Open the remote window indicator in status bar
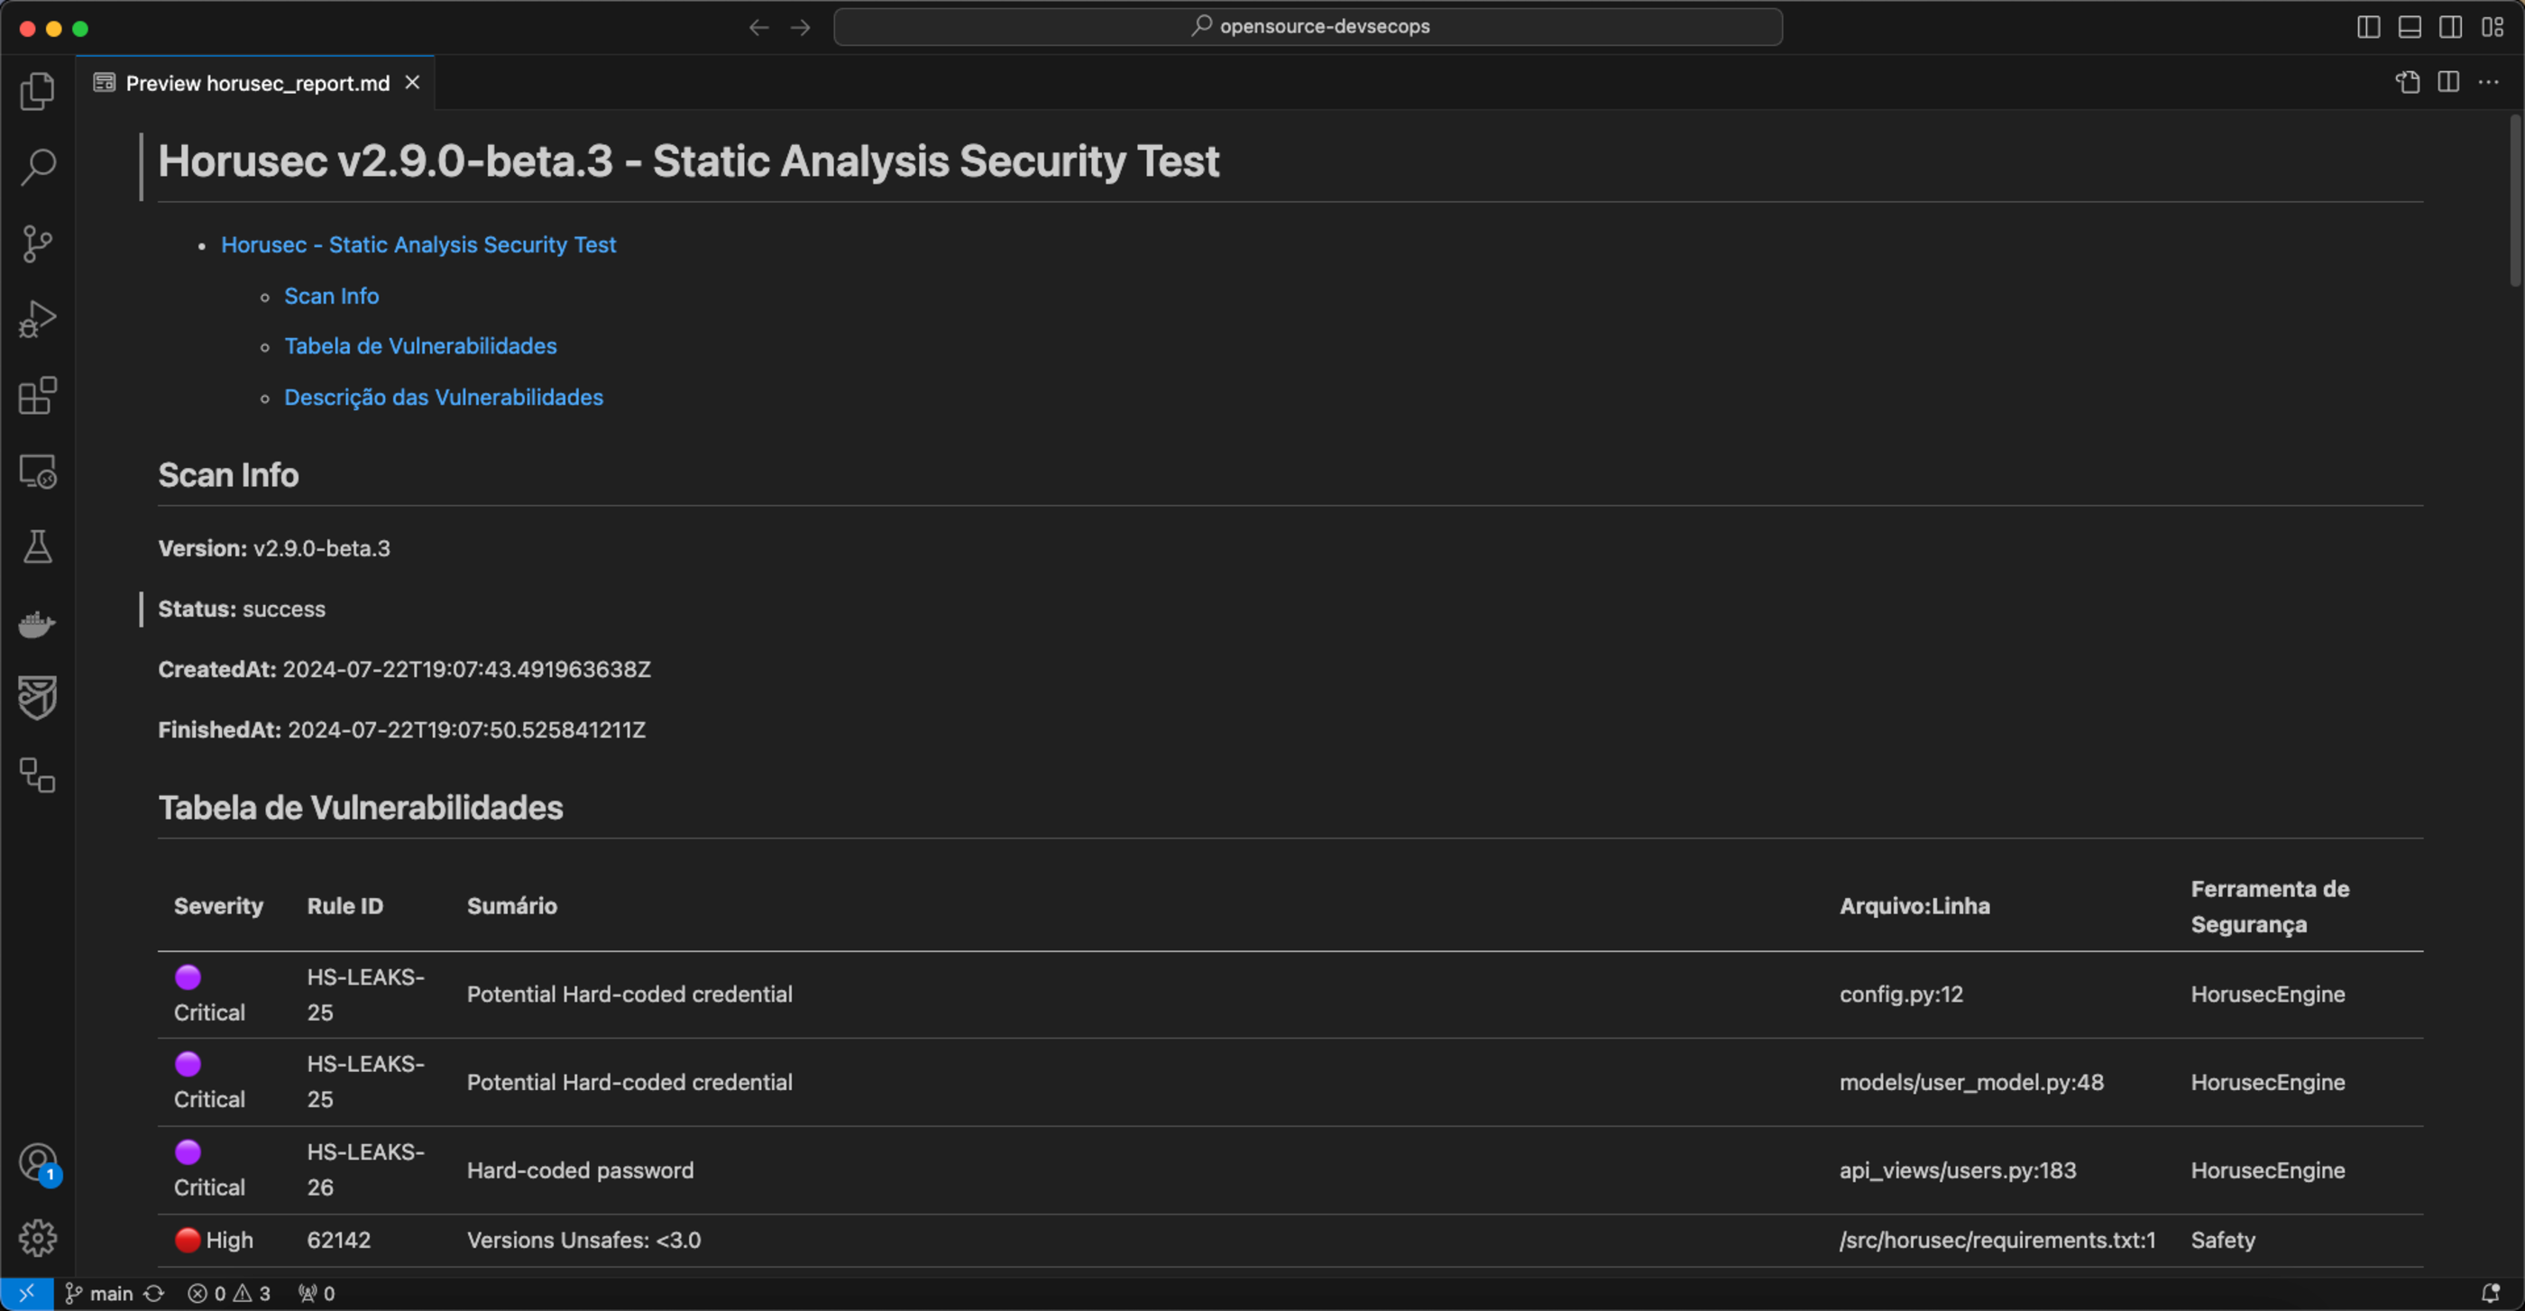Screen dimensions: 2525x1311 (26, 1293)
